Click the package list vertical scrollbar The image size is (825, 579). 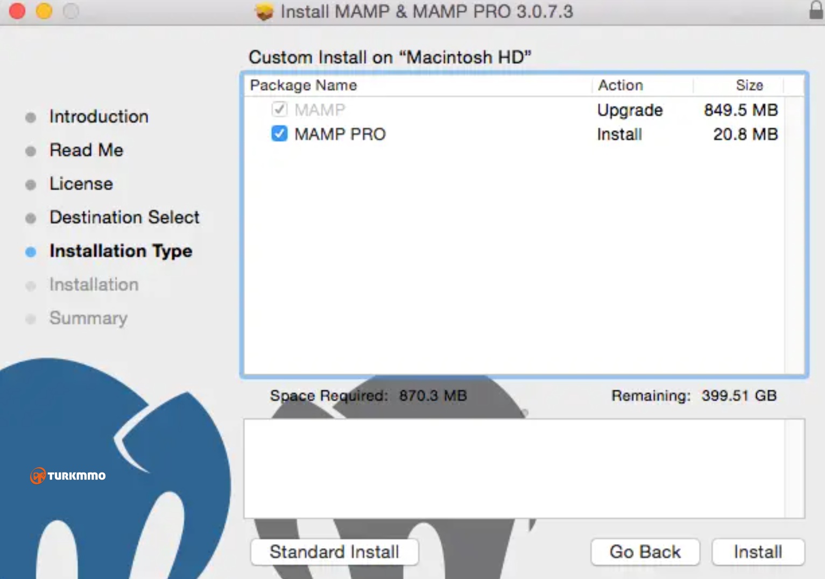click(x=794, y=235)
